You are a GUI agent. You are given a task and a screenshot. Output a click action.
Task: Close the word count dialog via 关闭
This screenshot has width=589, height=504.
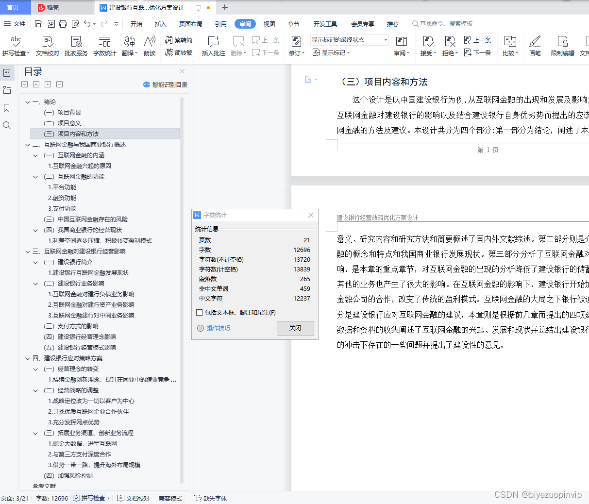click(295, 328)
